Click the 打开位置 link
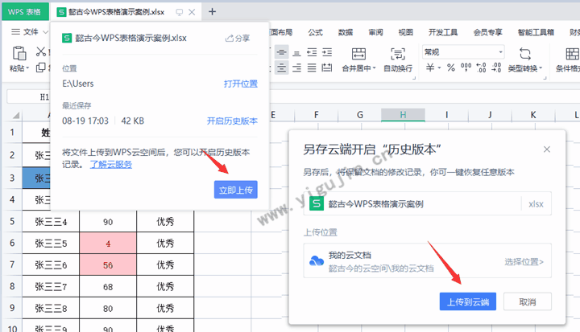 pyautogui.click(x=240, y=84)
